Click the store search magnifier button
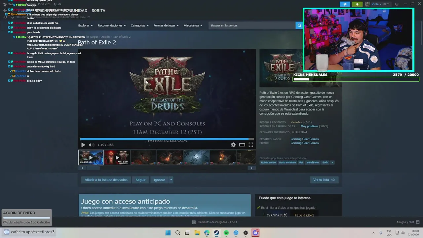This screenshot has width=423, height=238. coord(299,25)
